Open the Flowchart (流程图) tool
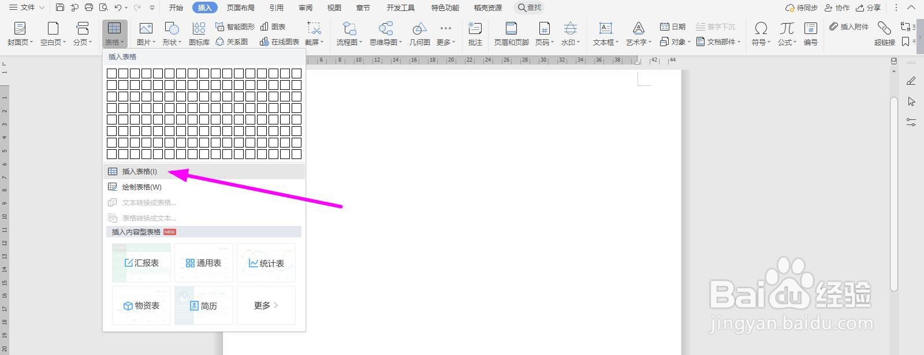The image size is (924, 355). point(349,34)
